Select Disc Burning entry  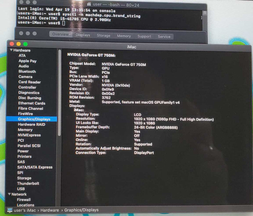[x=30, y=98]
